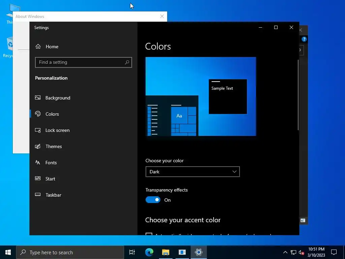Screen dimensions: 345x259
Task: Click the small icon at rear window's bottom right
Action: point(303,221)
